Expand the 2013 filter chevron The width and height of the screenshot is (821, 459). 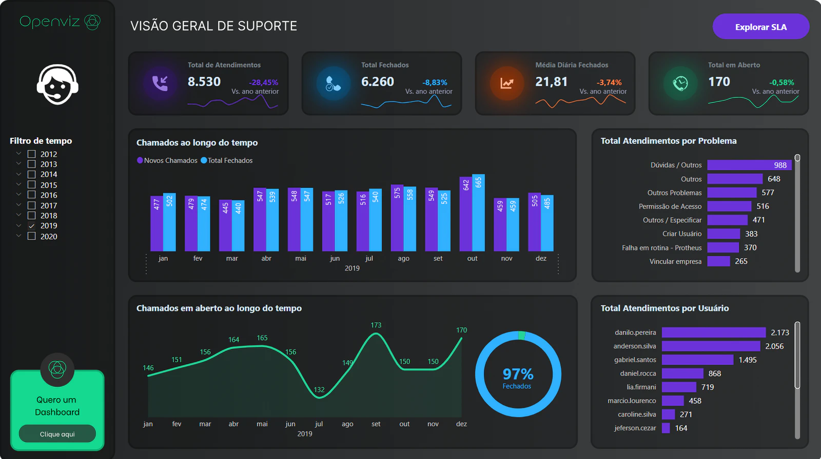tap(18, 163)
